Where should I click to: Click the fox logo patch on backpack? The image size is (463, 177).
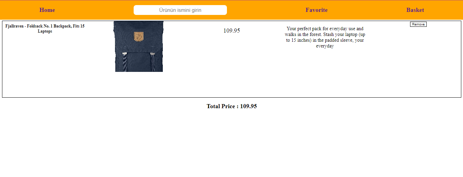tap(138, 36)
